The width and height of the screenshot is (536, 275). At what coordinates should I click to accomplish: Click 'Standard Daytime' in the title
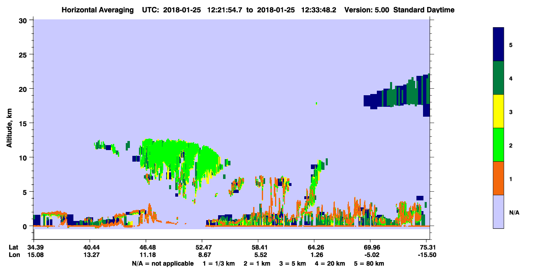tap(424, 10)
